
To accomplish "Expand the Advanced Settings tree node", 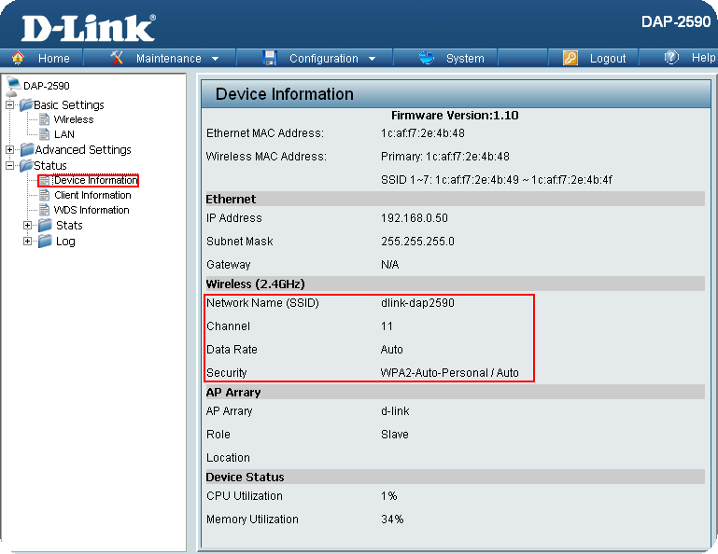I will (x=9, y=149).
